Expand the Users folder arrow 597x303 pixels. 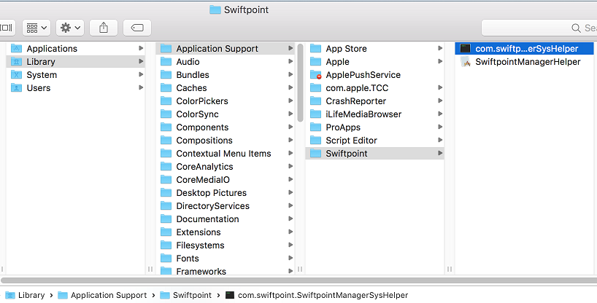(141, 88)
